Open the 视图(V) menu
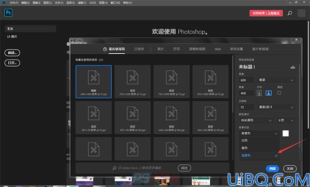 tap(103, 3)
